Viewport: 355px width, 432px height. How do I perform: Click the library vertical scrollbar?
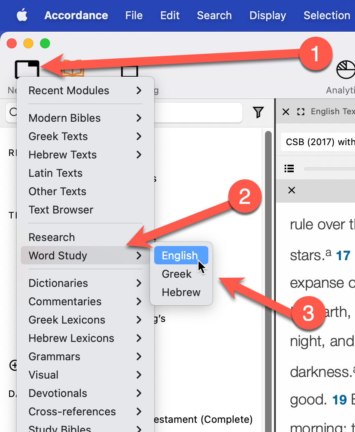point(268,281)
